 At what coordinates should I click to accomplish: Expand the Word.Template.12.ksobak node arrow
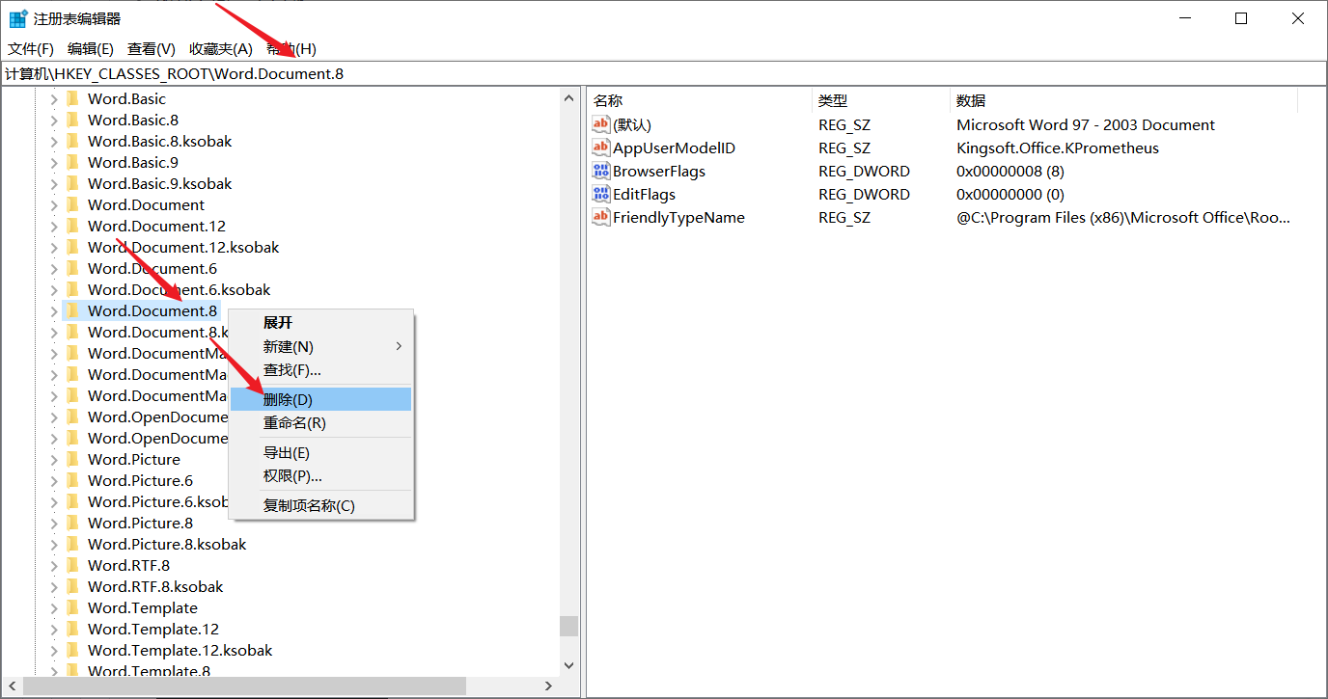pos(54,650)
